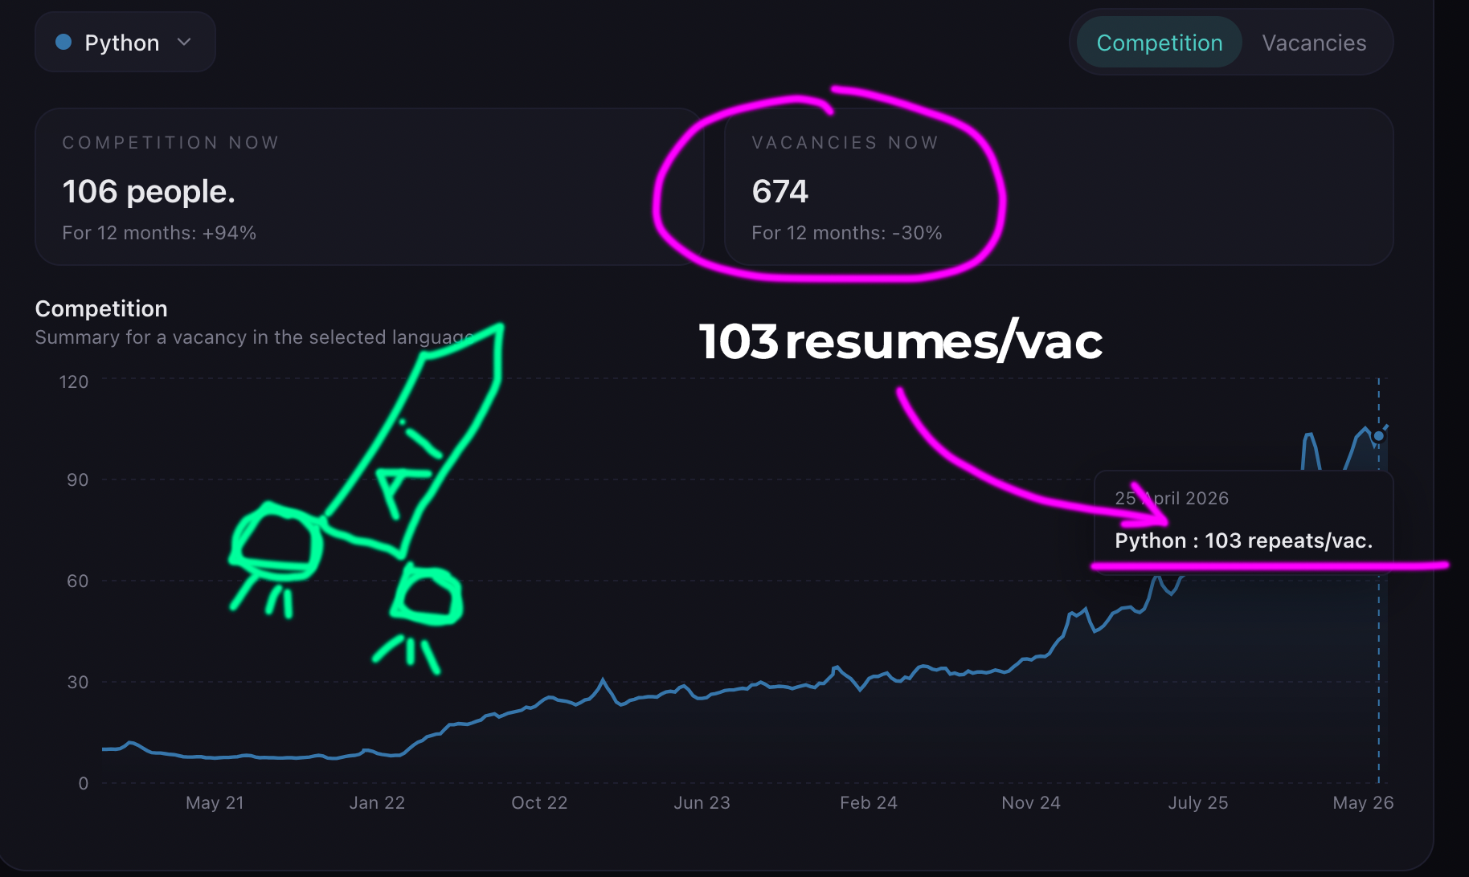Click tooltip text "Python : 103 repeats/vac."
The image size is (1469, 877).
point(1243,540)
